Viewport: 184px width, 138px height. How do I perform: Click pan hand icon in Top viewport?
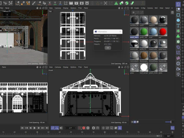(119, 8)
